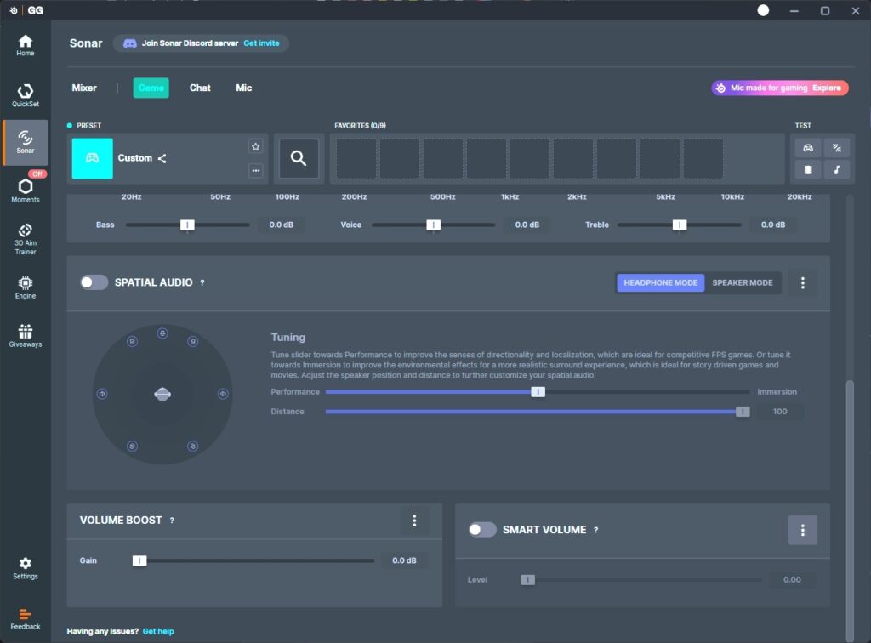Click the Smart Volume Level slider
Screen dimensions: 871x643
tap(641, 580)
